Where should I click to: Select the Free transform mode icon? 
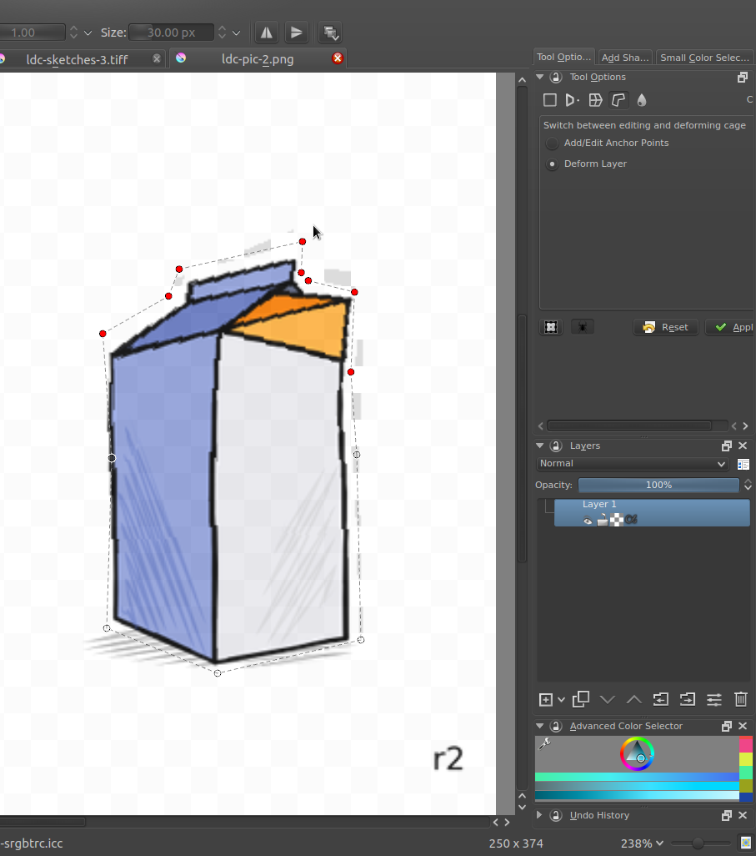(550, 100)
